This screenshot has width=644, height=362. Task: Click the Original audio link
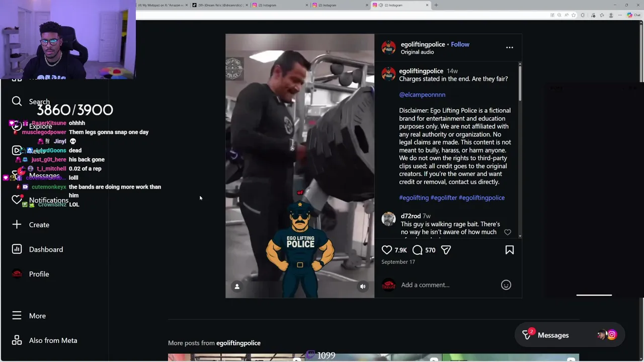(x=417, y=52)
